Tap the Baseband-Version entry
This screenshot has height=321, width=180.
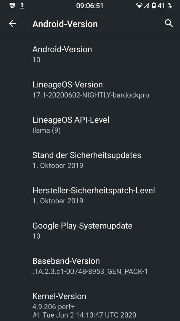(90, 266)
